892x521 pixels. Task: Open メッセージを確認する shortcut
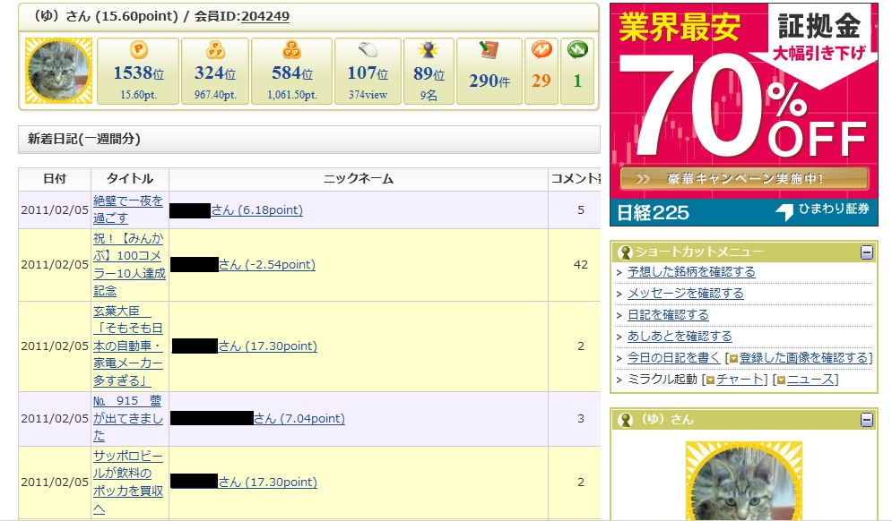[x=686, y=293]
